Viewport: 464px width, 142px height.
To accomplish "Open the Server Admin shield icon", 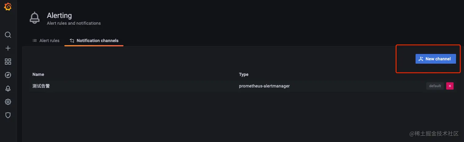I will click(x=8, y=115).
